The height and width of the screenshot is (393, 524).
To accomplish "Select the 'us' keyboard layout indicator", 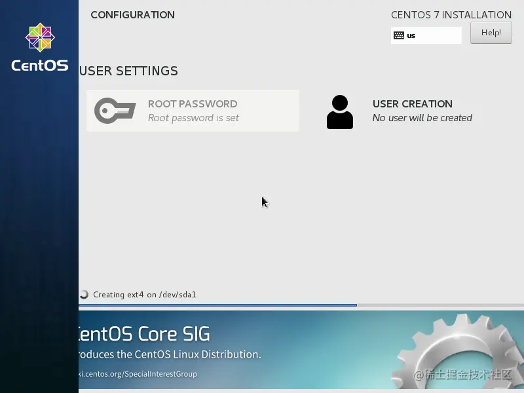I will tap(419, 35).
